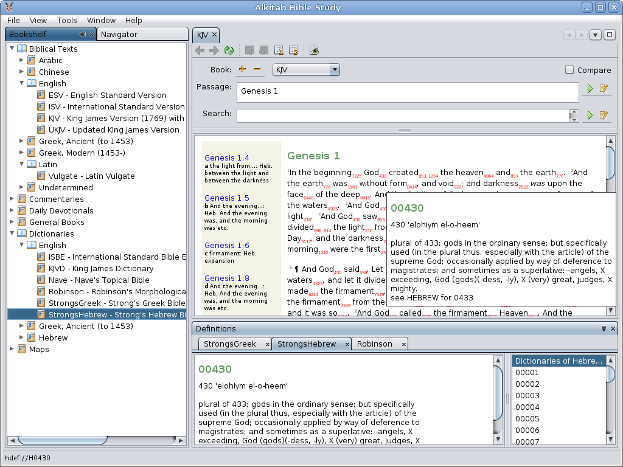Open the KJV book dropdown

coord(334,70)
